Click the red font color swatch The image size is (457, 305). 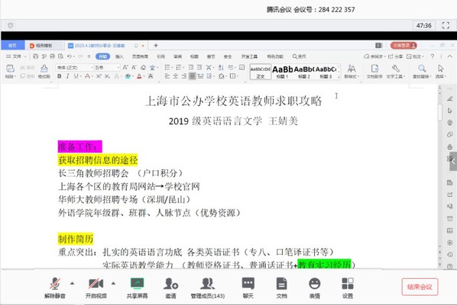coord(139,76)
